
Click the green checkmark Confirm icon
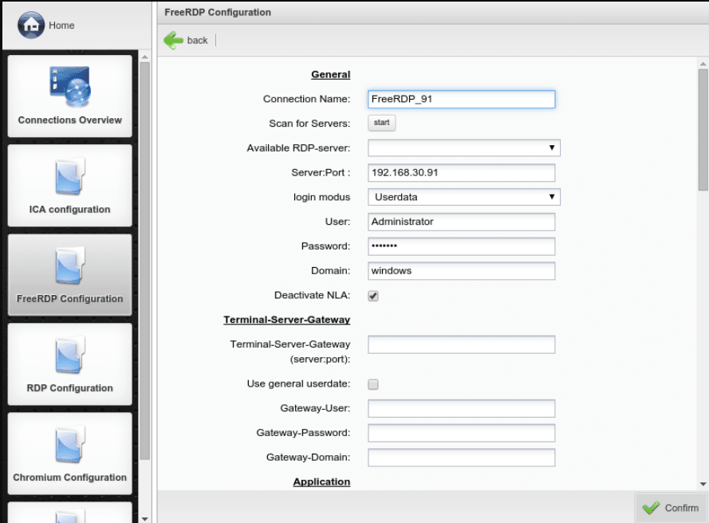click(x=651, y=508)
